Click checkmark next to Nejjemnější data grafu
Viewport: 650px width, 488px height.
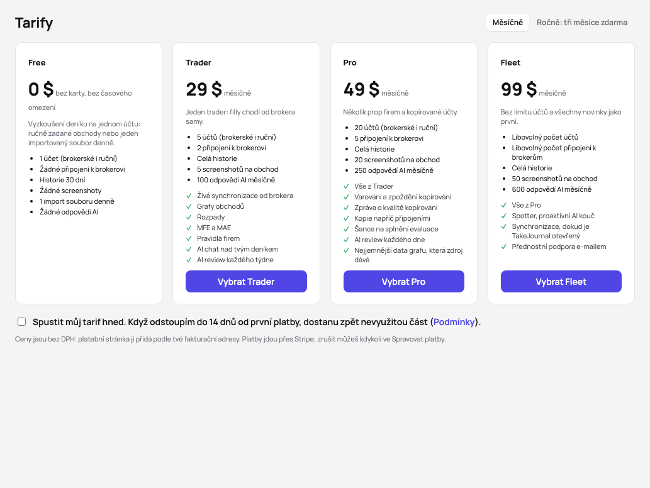click(346, 251)
